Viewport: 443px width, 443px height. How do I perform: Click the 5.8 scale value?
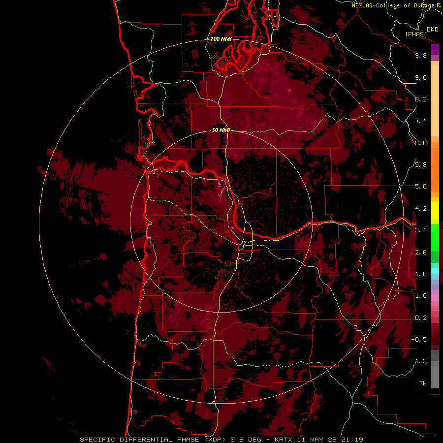421,165
